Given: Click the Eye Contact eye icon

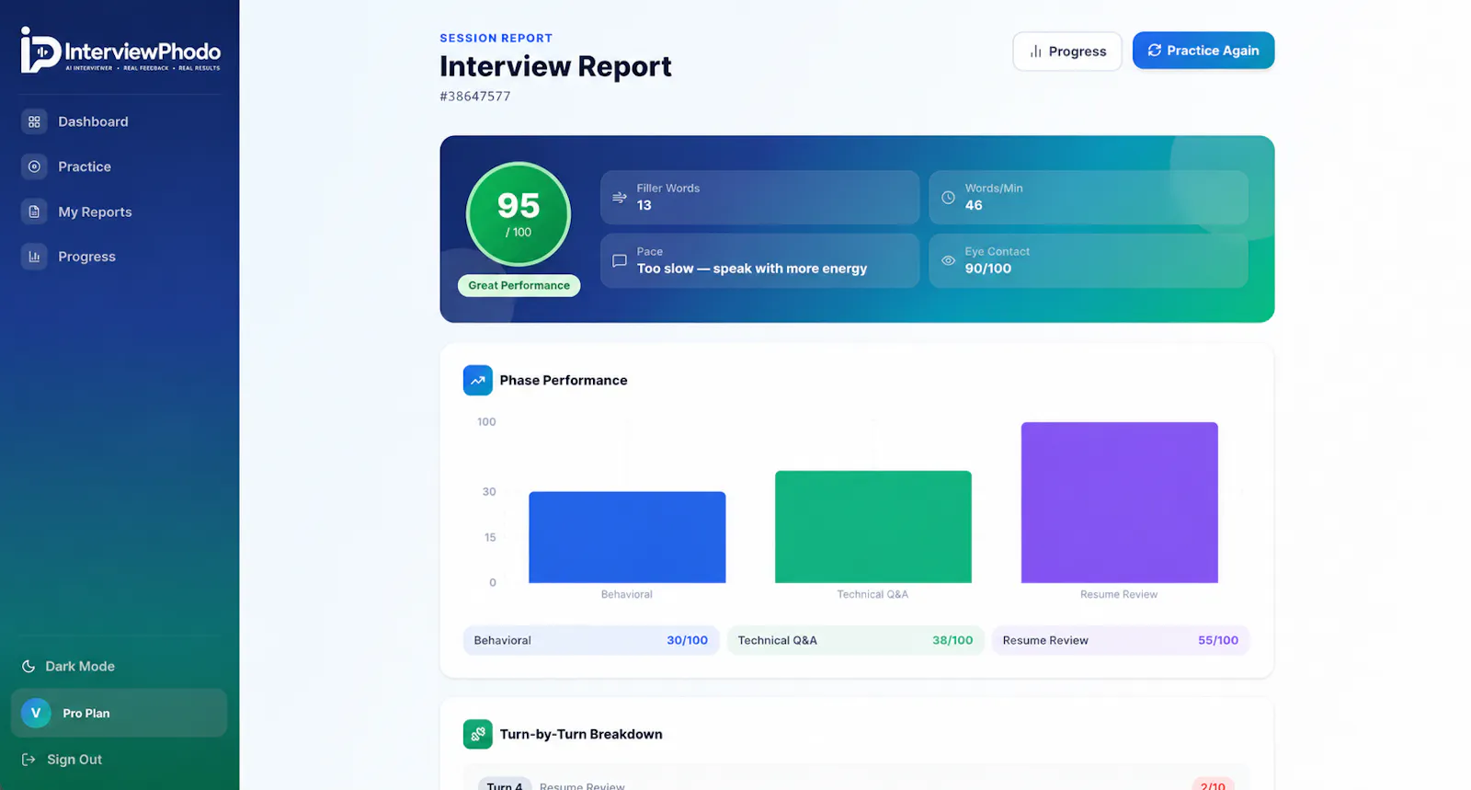Looking at the screenshot, I should tap(948, 260).
